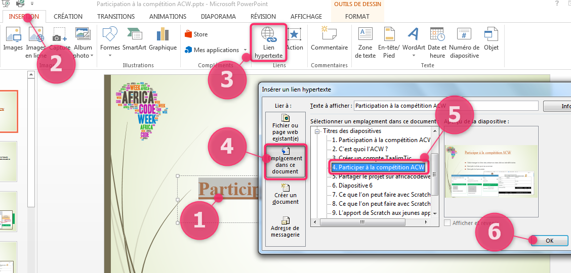Screen dimensions: 571x273
Task: Click the Texte à afficher field
Action: (x=445, y=106)
